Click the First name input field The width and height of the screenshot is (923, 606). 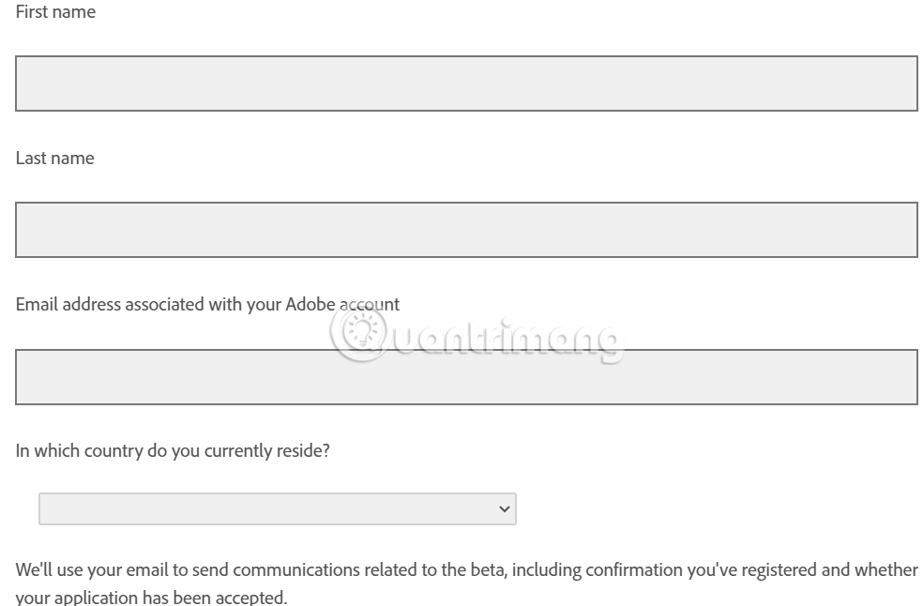[466, 83]
